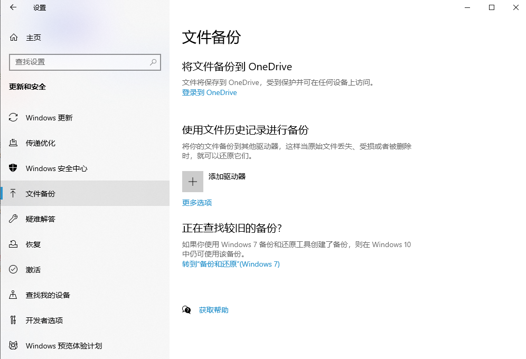Open the 主页 home page
The height and width of the screenshot is (359, 526).
pos(33,37)
